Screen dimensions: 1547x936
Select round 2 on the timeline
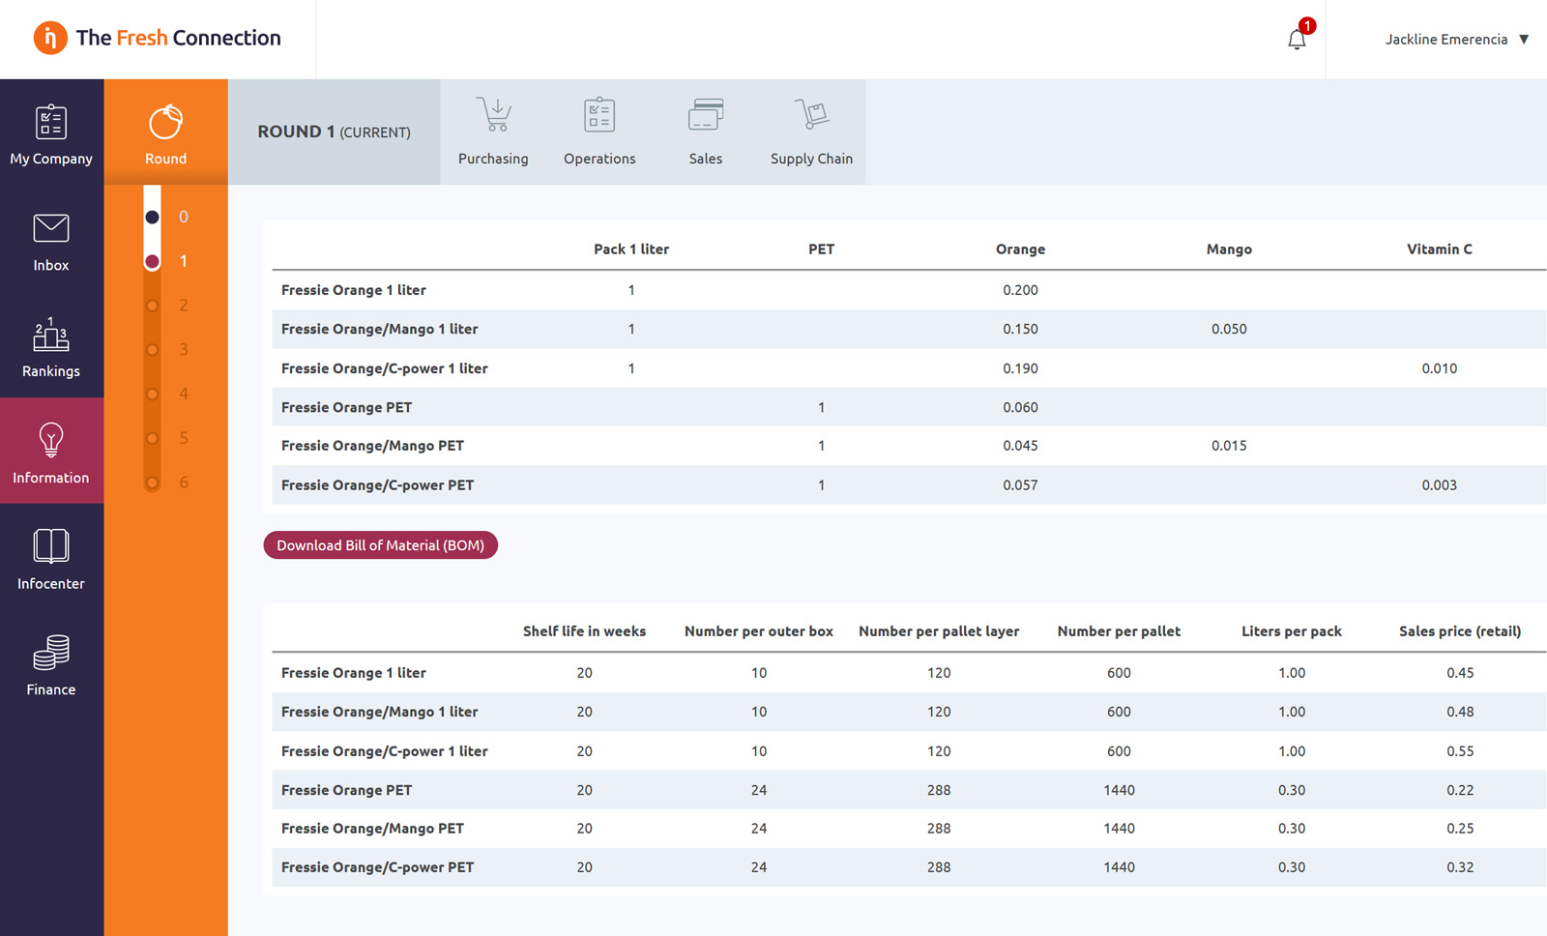click(x=153, y=306)
